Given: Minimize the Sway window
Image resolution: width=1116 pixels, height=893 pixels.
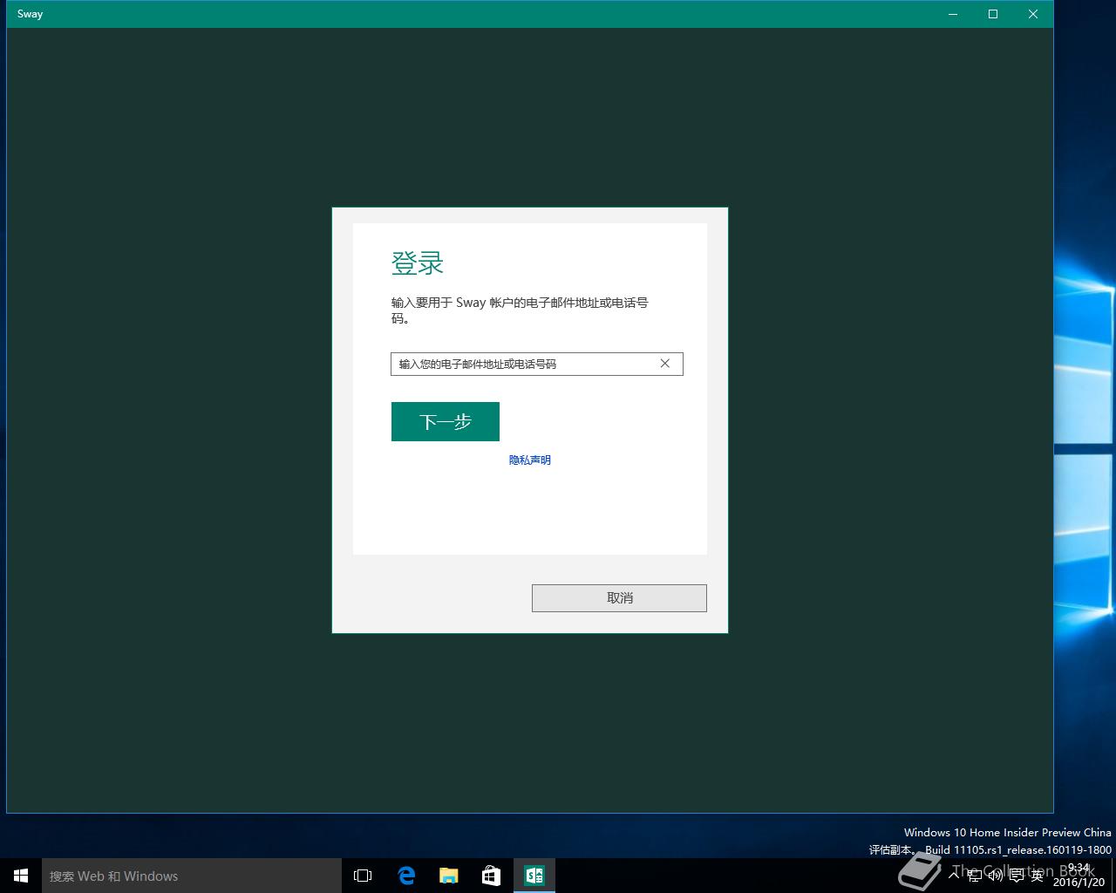Looking at the screenshot, I should coord(953,14).
